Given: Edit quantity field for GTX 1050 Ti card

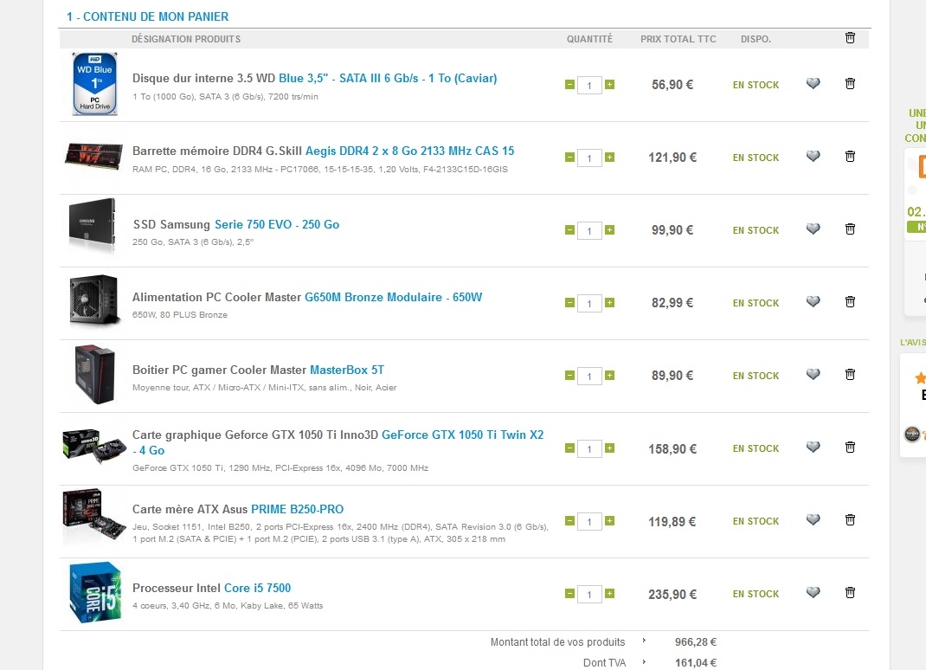Looking at the screenshot, I should coord(589,448).
